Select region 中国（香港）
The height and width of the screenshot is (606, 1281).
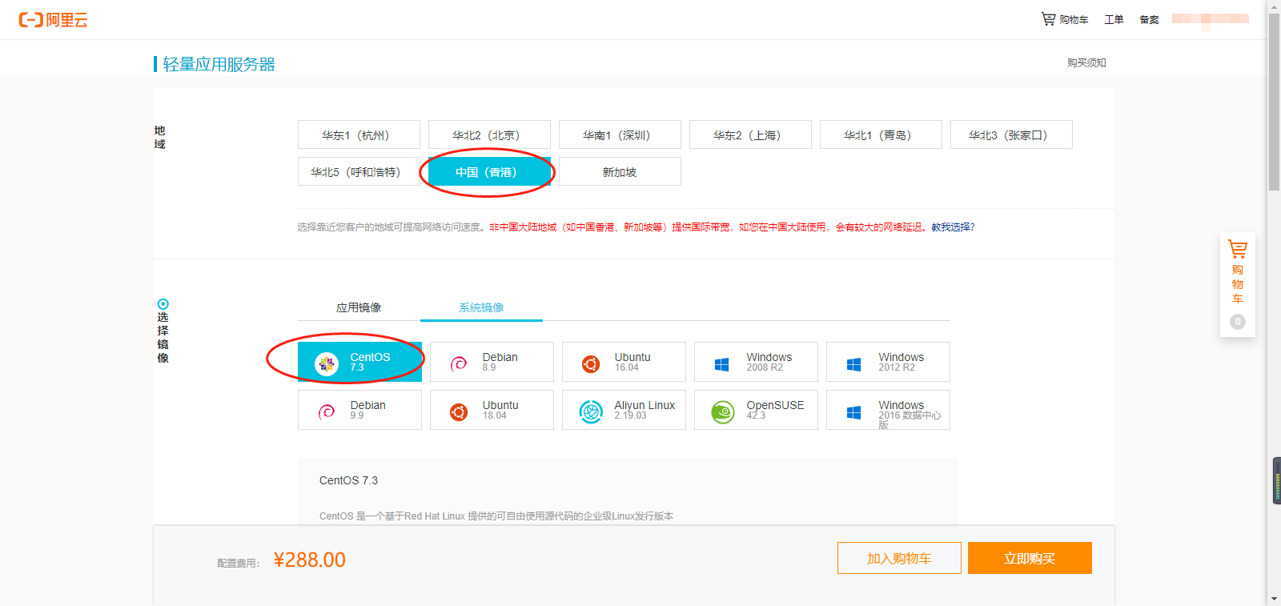point(489,171)
